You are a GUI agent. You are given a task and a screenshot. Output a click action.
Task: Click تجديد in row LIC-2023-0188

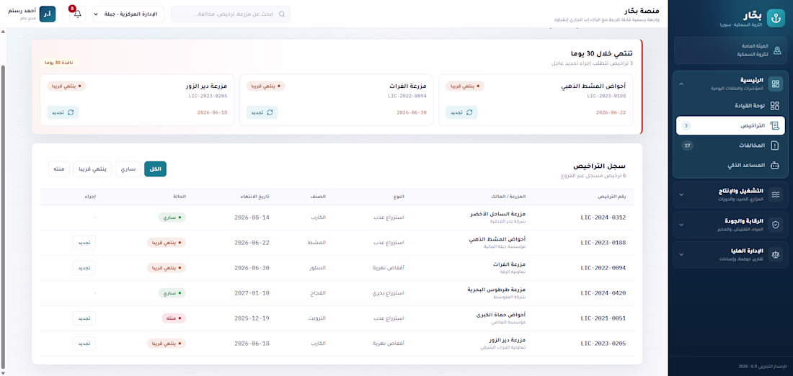pyautogui.click(x=84, y=243)
